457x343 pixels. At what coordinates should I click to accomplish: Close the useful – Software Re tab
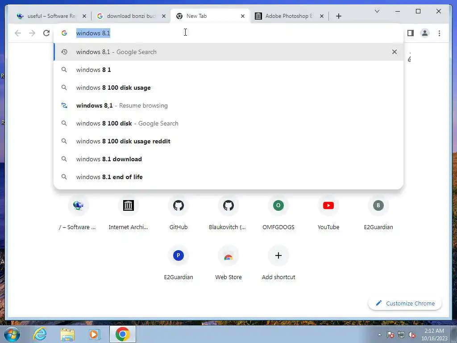click(x=84, y=16)
